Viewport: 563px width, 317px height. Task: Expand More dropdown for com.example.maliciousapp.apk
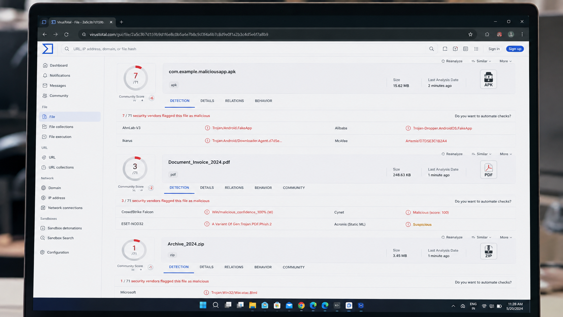click(x=506, y=61)
